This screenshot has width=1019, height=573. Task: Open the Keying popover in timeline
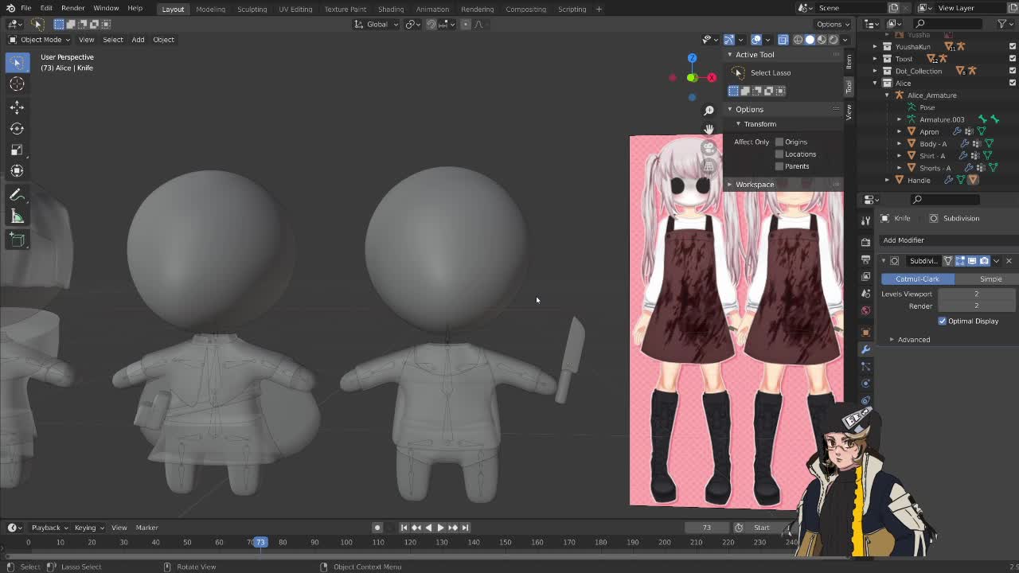point(88,528)
